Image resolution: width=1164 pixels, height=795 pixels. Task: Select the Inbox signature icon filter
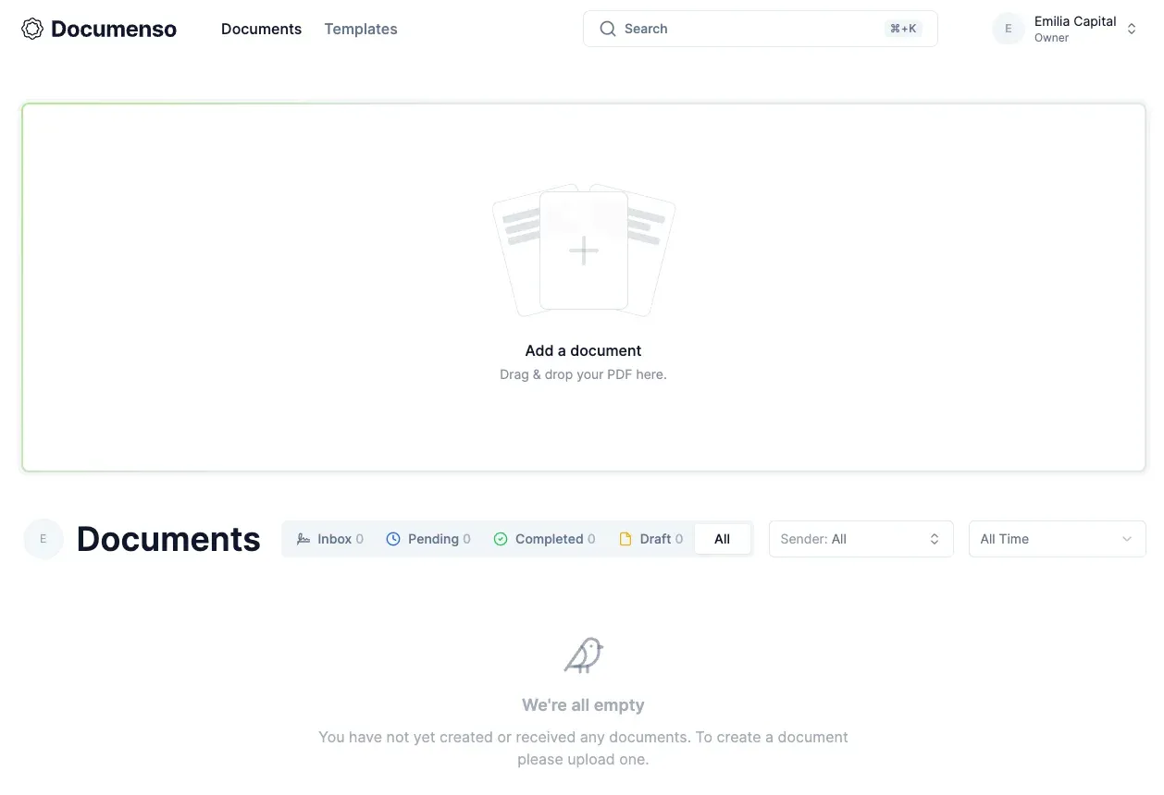[x=303, y=539]
